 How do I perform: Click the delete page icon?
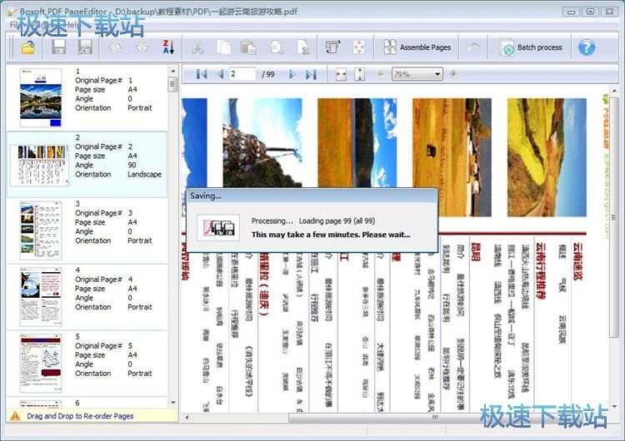(x=303, y=47)
